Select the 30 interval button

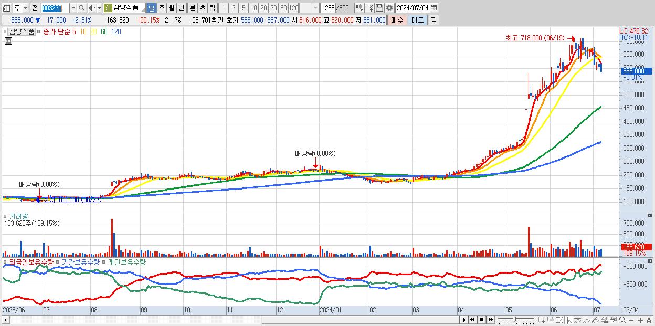click(273, 8)
